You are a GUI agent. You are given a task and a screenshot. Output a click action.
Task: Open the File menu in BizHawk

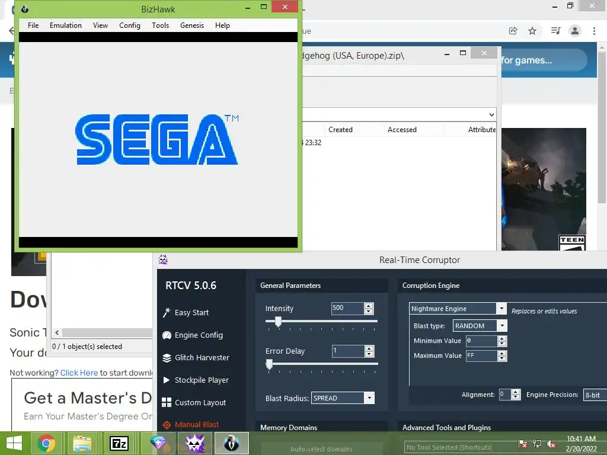(x=33, y=25)
